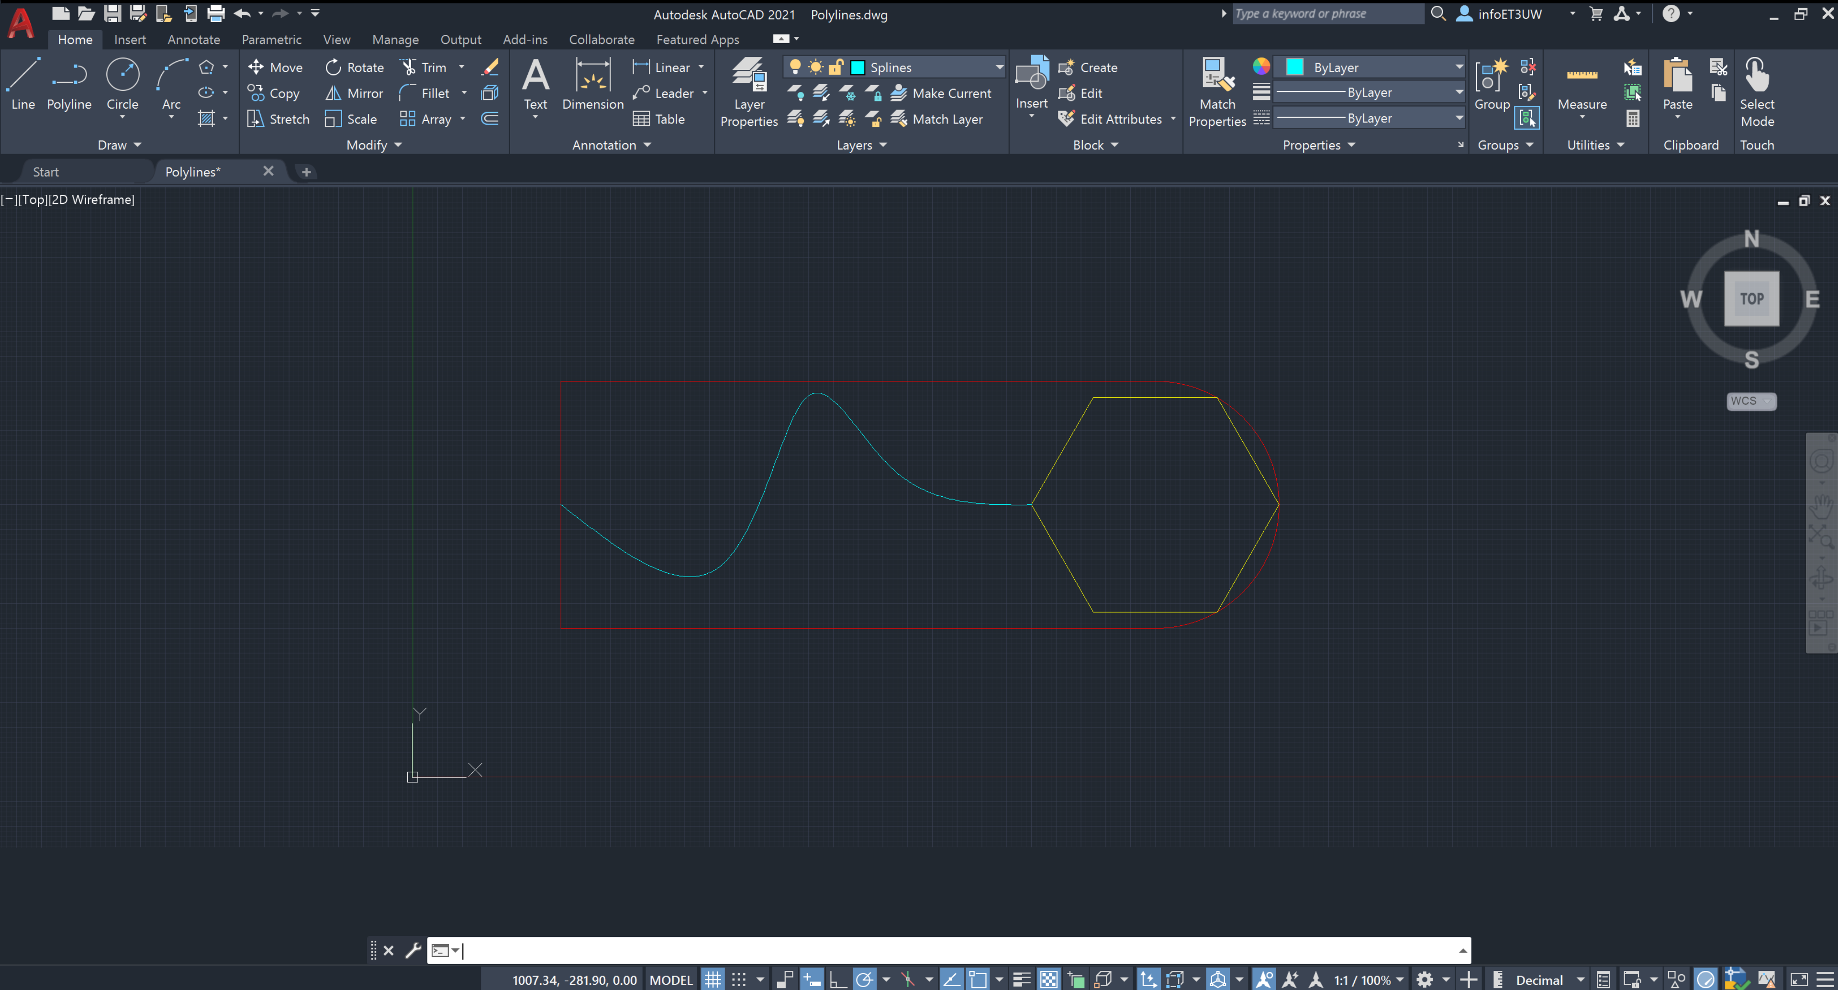
Task: Open the Splines layer dropdown
Action: pos(999,67)
